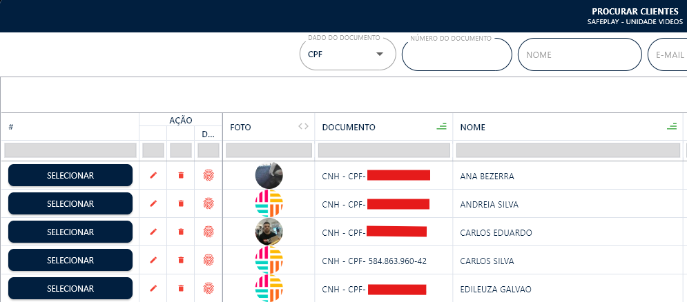The height and width of the screenshot is (302, 687).
Task: Click the Ação column header
Action: tap(180, 120)
